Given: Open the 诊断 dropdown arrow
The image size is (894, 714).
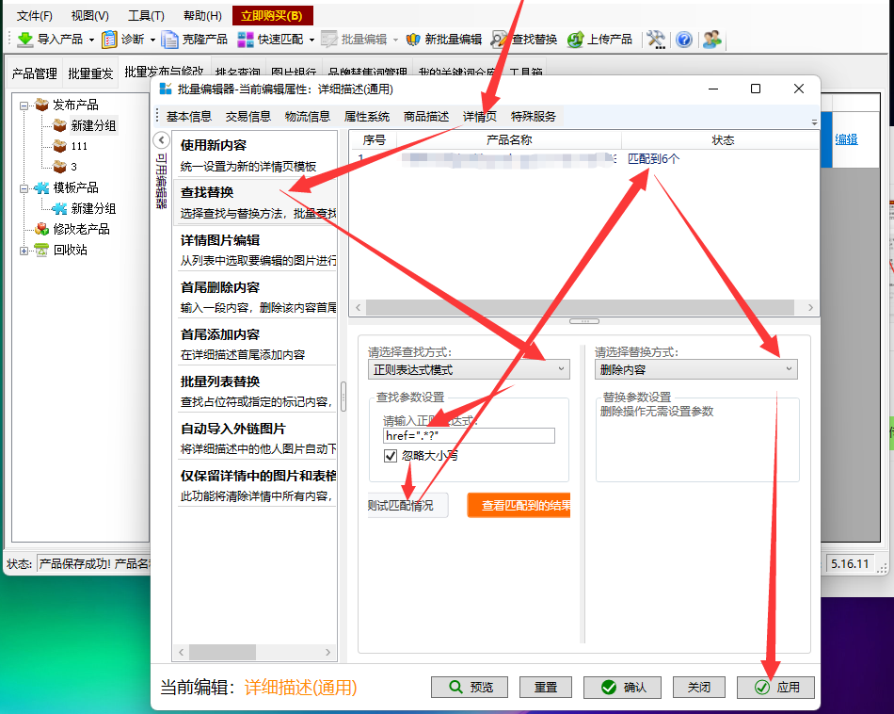Looking at the screenshot, I should tap(152, 40).
